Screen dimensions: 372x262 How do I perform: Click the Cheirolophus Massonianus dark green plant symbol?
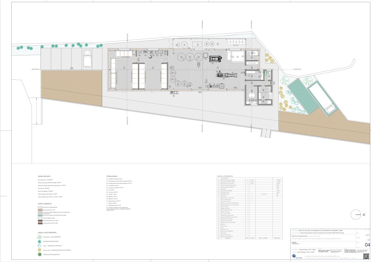coord(40,255)
